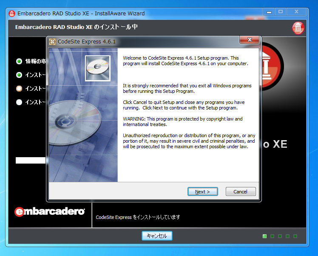The width and height of the screenshot is (318, 256).
Task: Click the 'CodeSite Express をインストールしています' status text
Action: pos(138,217)
